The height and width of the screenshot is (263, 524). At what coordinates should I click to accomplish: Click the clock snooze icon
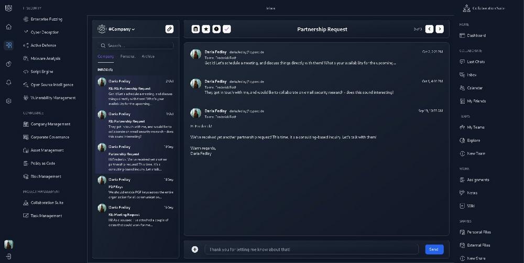point(216,29)
